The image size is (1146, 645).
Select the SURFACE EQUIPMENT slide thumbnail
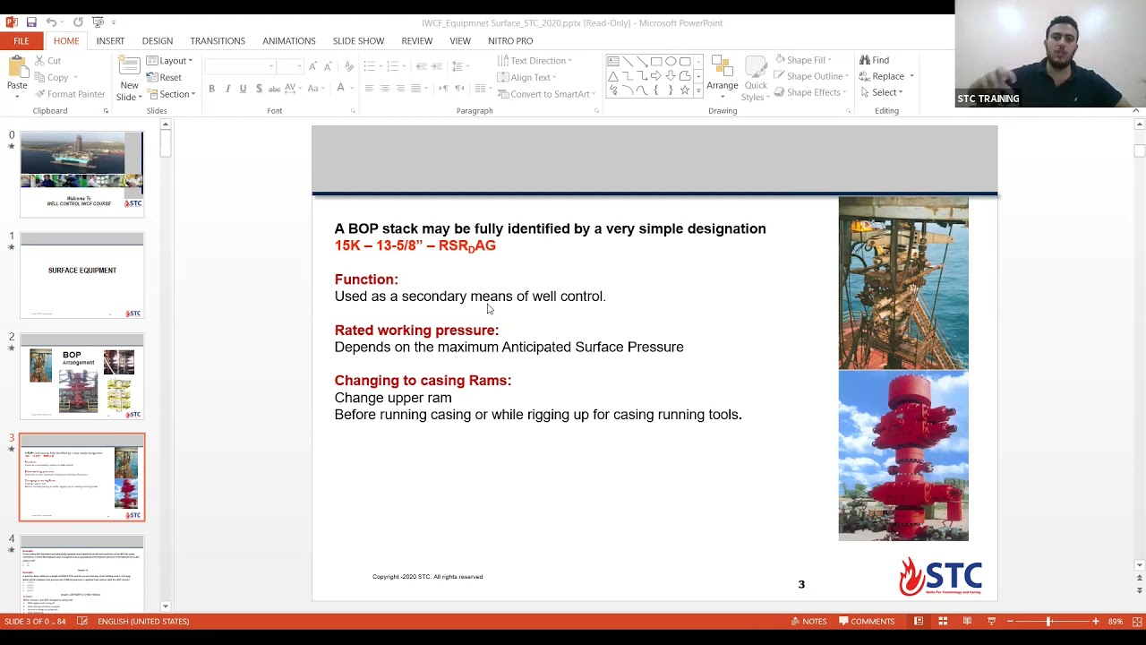tap(81, 275)
